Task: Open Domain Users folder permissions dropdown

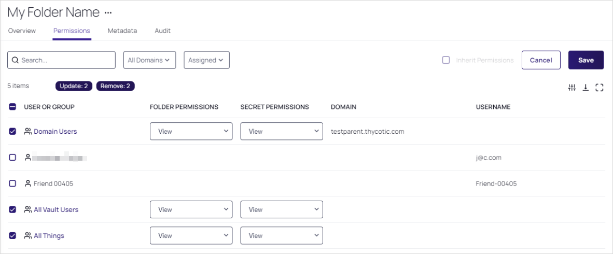Action: pos(191,132)
